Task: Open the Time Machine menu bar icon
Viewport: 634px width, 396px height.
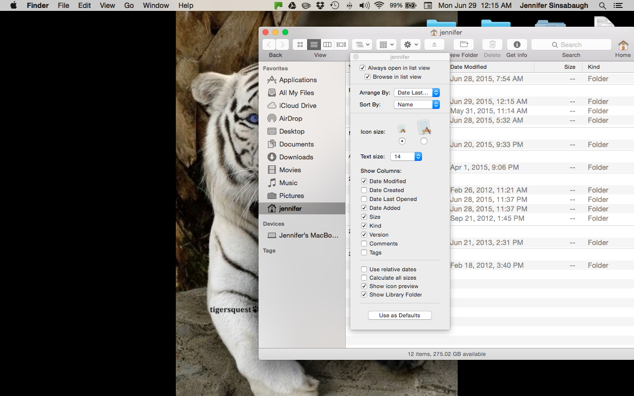Action: pyautogui.click(x=335, y=5)
